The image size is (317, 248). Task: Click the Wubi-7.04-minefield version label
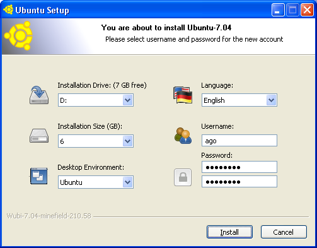tap(49, 216)
